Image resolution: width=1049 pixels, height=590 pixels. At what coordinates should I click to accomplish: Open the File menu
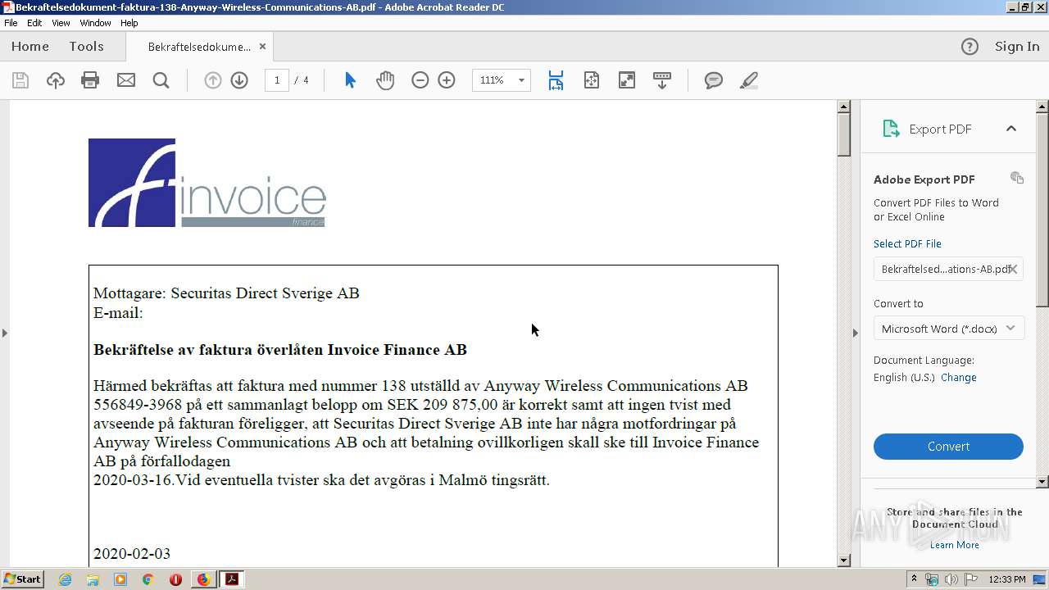point(11,23)
